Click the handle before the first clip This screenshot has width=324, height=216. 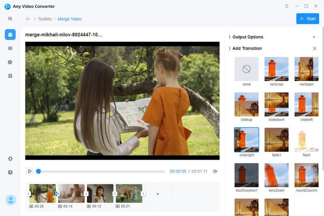pyautogui.click(x=29, y=194)
